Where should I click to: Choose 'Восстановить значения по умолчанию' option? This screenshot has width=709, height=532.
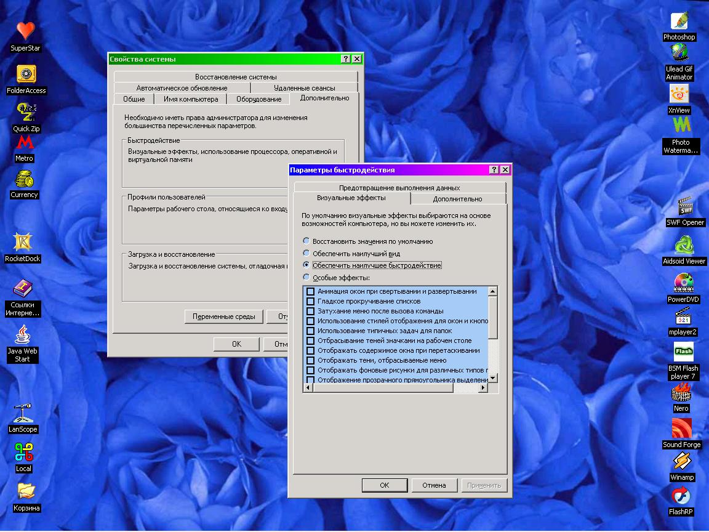306,241
